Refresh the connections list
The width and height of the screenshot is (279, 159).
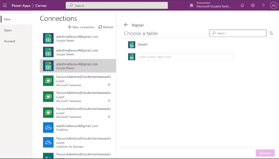pyautogui.click(x=106, y=27)
